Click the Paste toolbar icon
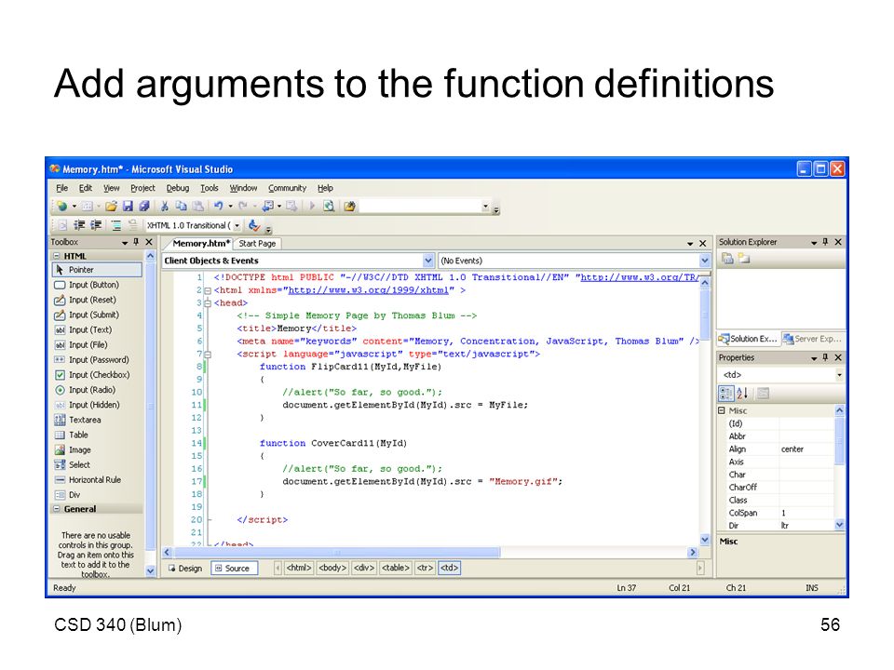The height and width of the screenshot is (670, 894). coord(197,207)
